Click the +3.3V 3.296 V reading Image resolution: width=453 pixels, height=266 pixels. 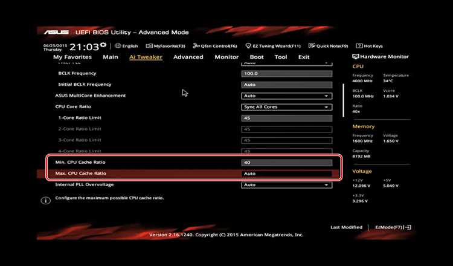(x=360, y=201)
